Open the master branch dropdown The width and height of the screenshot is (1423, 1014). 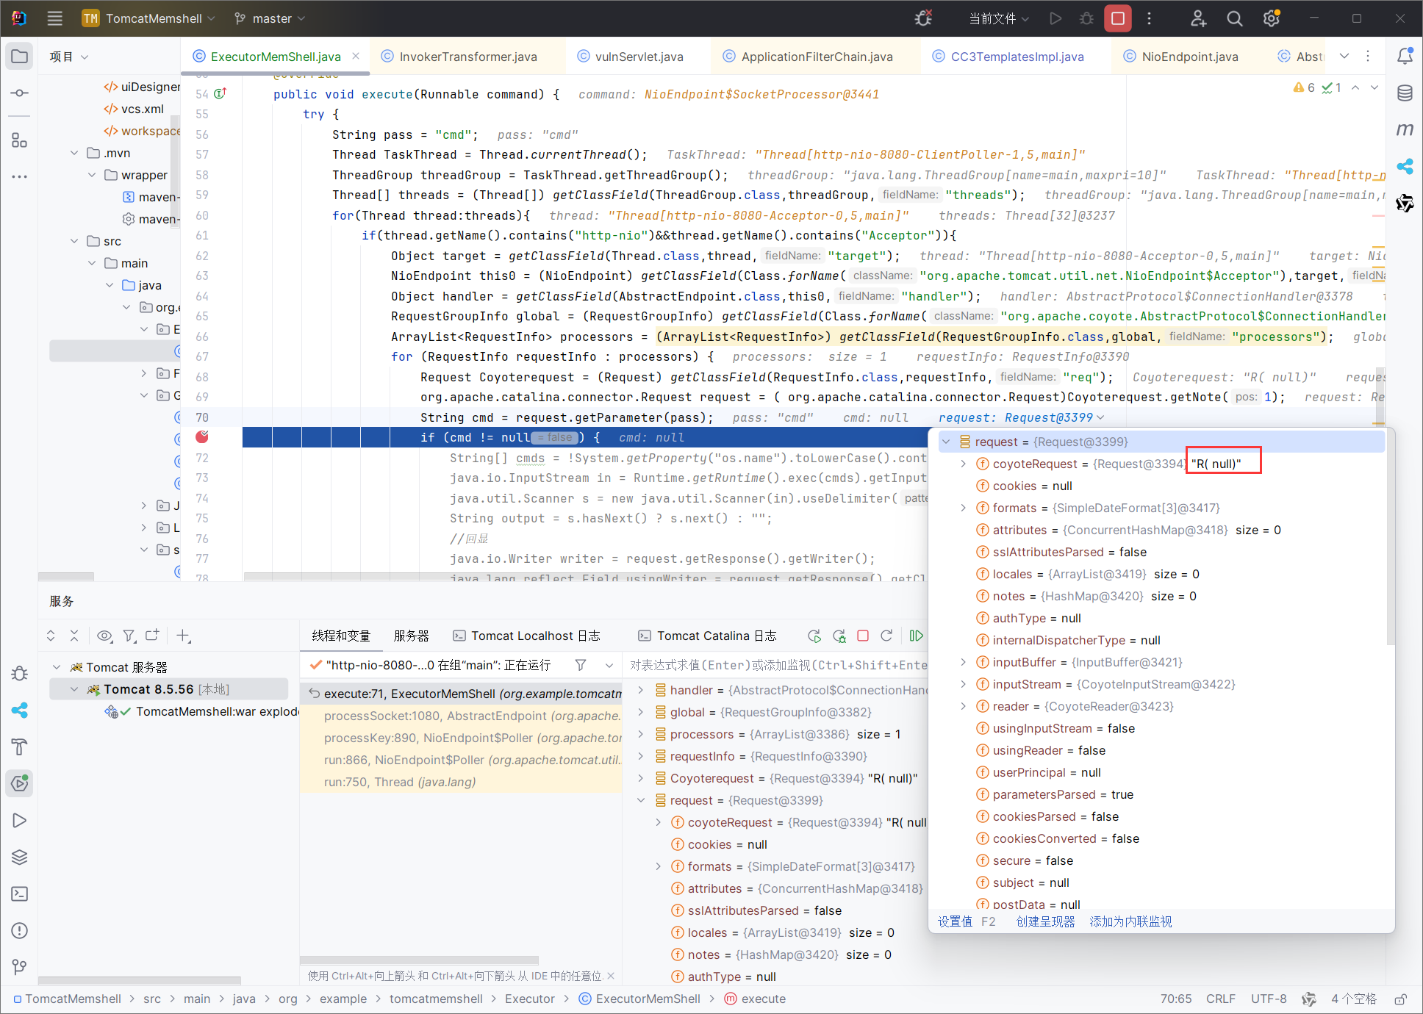pos(270,18)
